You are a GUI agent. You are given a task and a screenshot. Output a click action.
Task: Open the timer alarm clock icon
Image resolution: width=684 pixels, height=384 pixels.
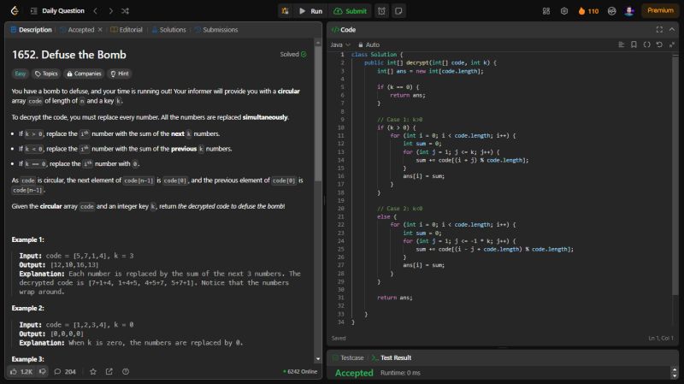point(381,11)
